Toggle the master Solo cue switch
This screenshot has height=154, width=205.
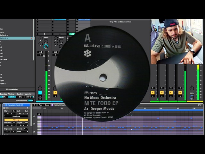192,93
